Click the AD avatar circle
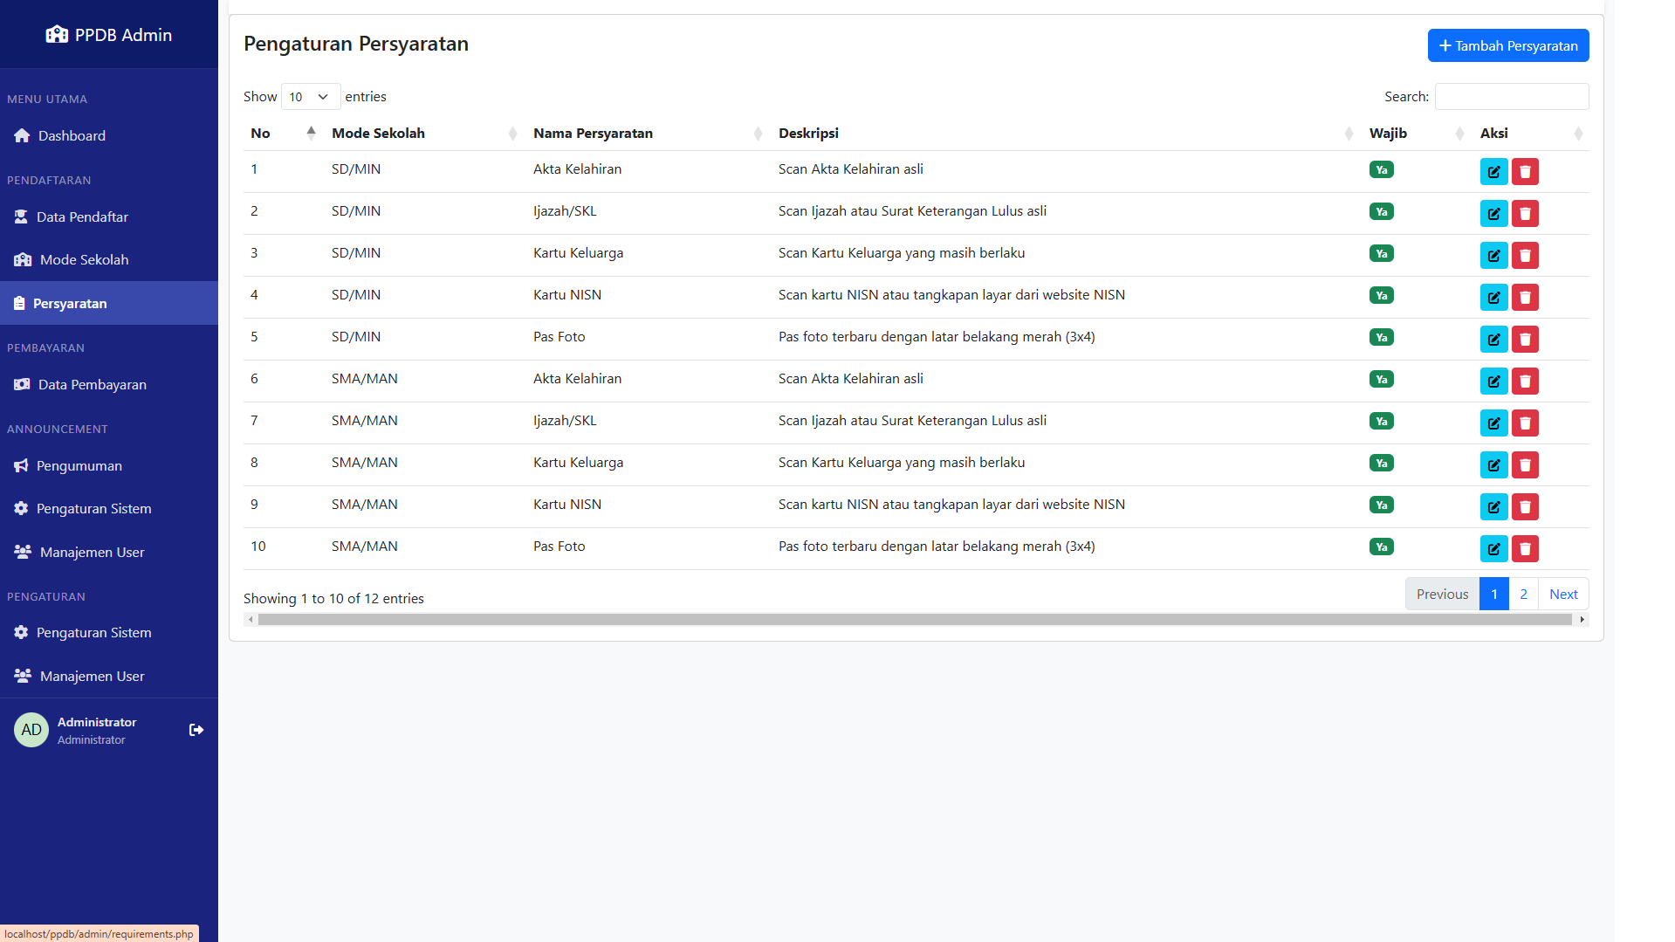The width and height of the screenshot is (1675, 942). (31, 730)
